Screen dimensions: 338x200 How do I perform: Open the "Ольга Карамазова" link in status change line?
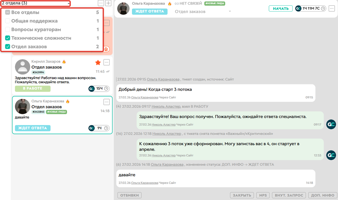(167, 165)
